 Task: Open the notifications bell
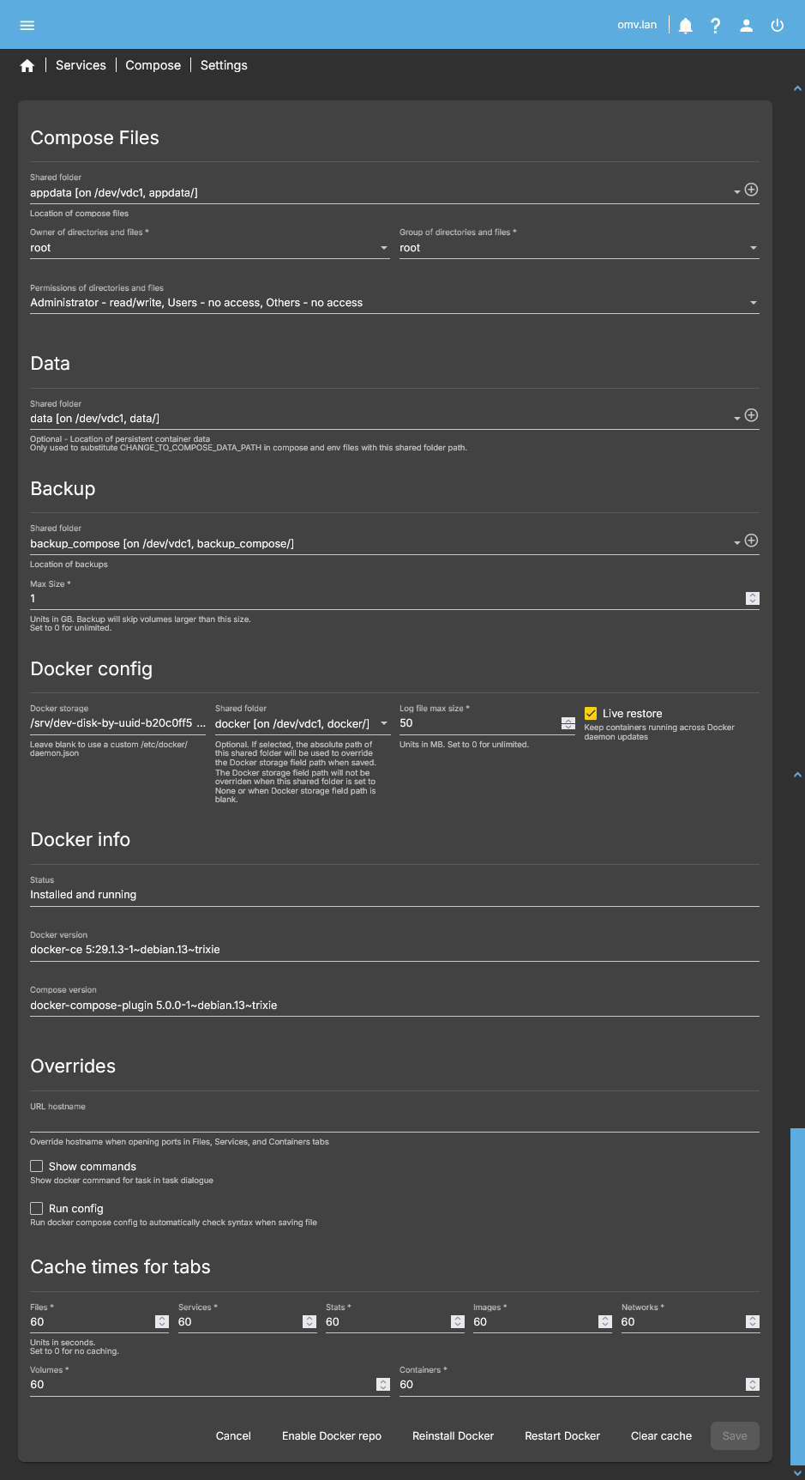(x=685, y=26)
